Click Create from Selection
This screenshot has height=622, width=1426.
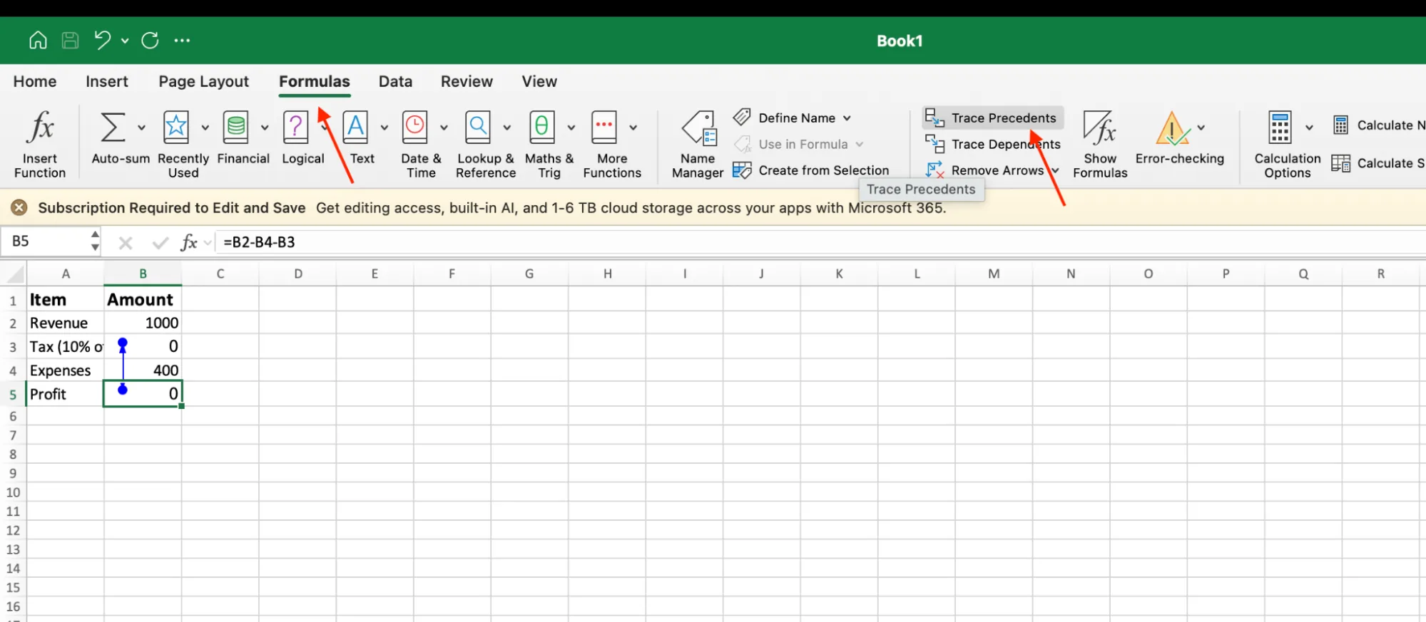pyautogui.click(x=811, y=170)
